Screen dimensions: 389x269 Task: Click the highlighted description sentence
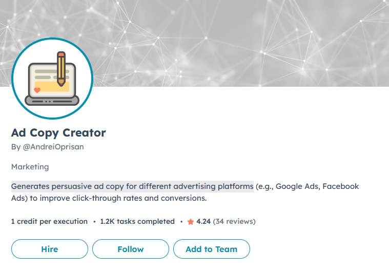tap(132, 186)
